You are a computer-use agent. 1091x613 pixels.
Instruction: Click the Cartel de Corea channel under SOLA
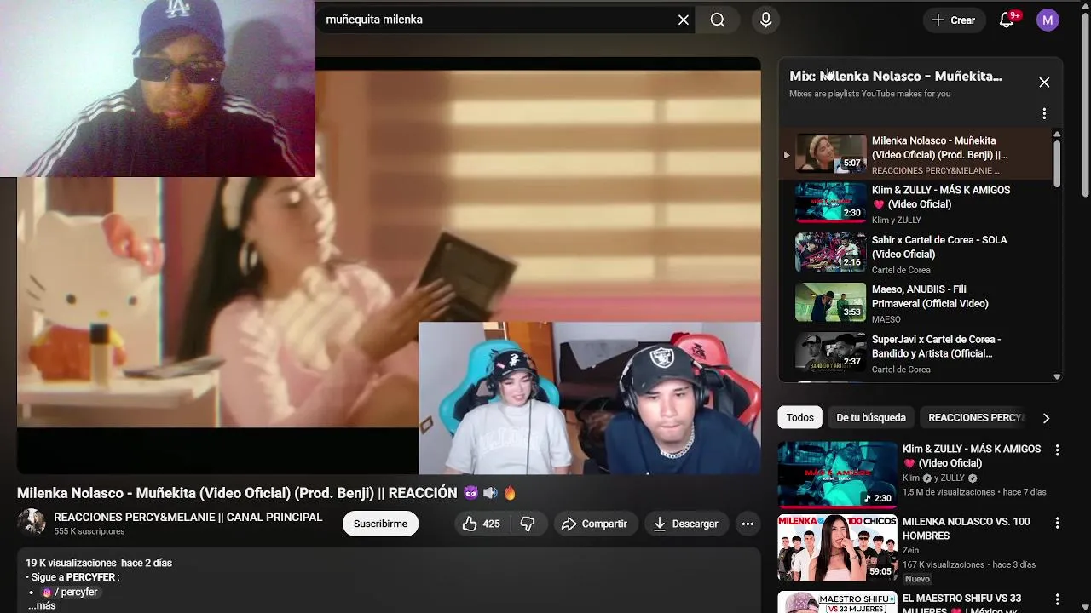(901, 270)
